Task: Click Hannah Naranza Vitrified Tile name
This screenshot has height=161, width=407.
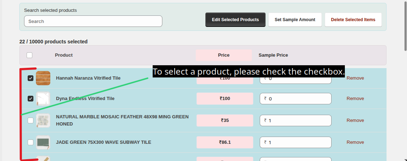Action: tap(88, 78)
